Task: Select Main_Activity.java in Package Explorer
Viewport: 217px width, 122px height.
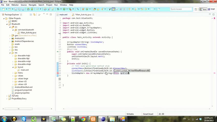Action: pyautogui.click(x=28, y=33)
